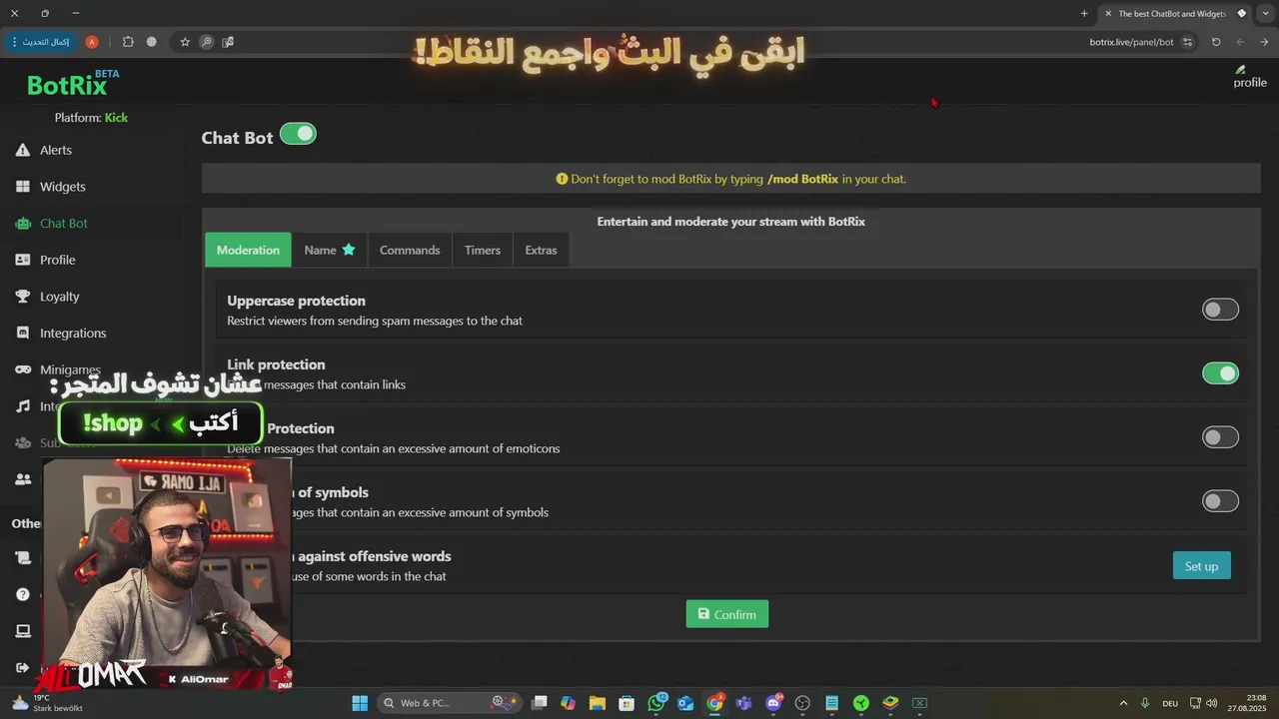The height and width of the screenshot is (719, 1279).
Task: Show hidden system tray icons chevron
Action: coord(1123,703)
